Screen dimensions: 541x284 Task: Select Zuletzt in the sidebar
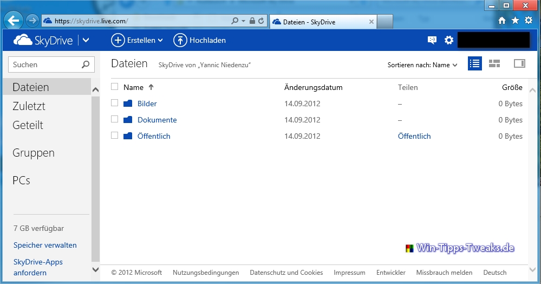click(29, 106)
